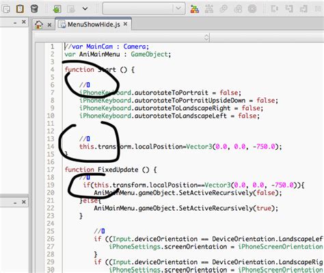The image size is (324, 273).
Task: Click the greyed Step Over debug icon
Action: click(275, 9)
